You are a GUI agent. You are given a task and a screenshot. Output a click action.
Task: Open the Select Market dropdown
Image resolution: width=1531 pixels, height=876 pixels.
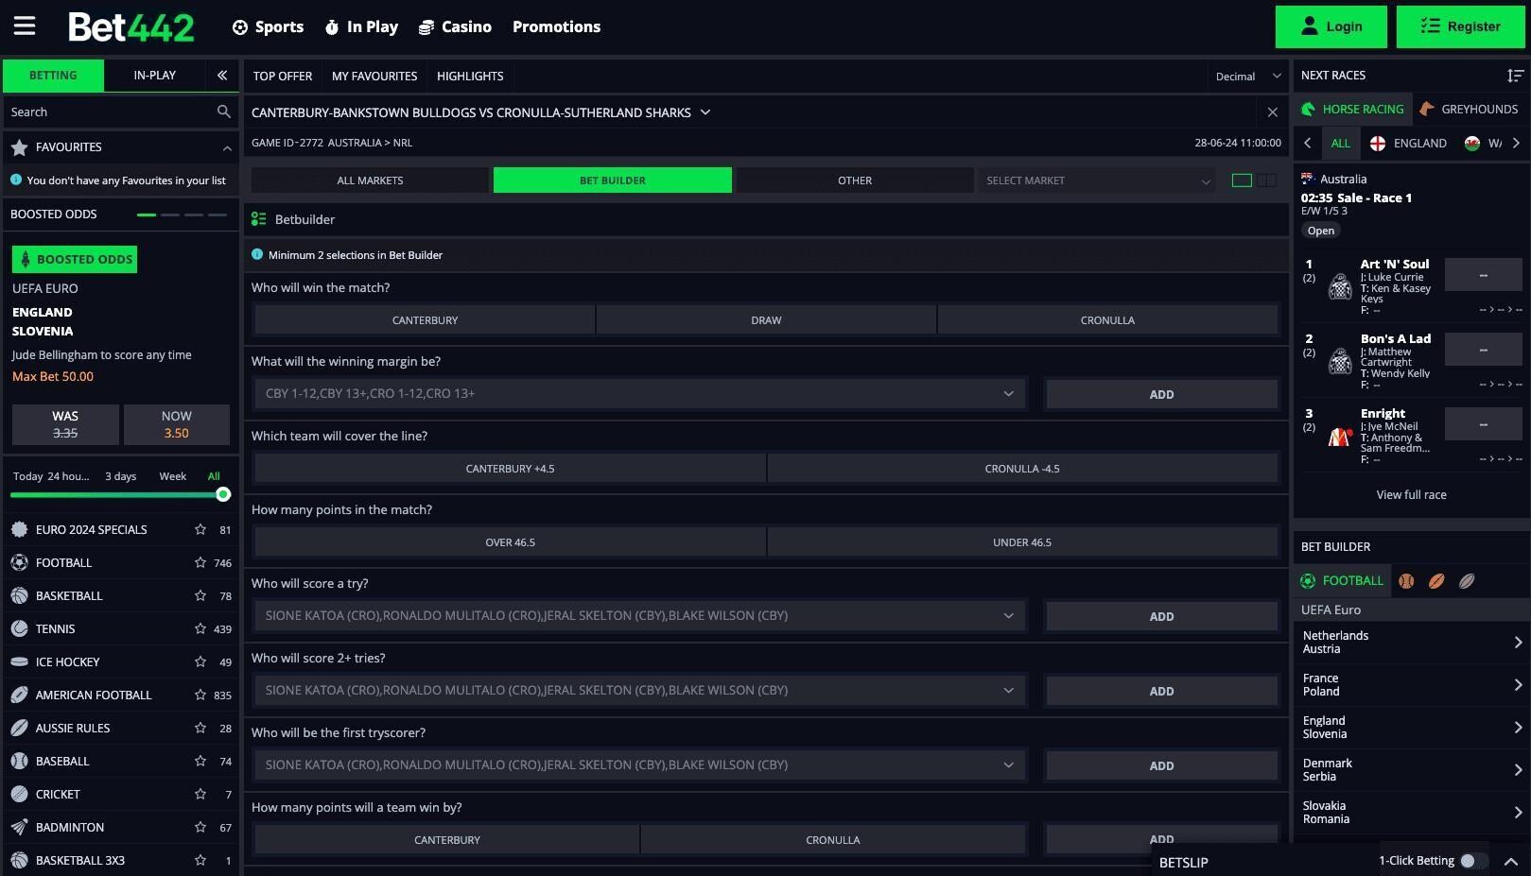coord(1097,180)
